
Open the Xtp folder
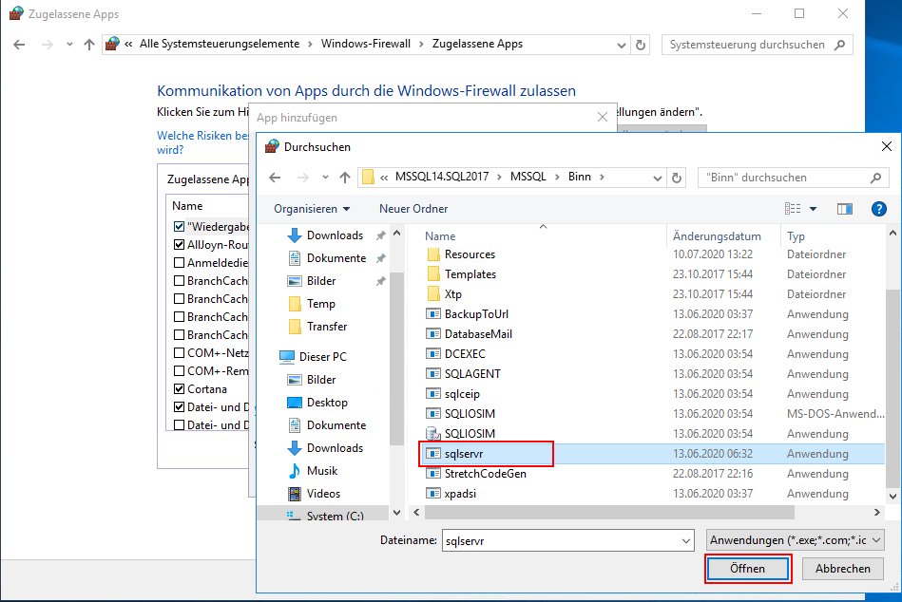(452, 294)
